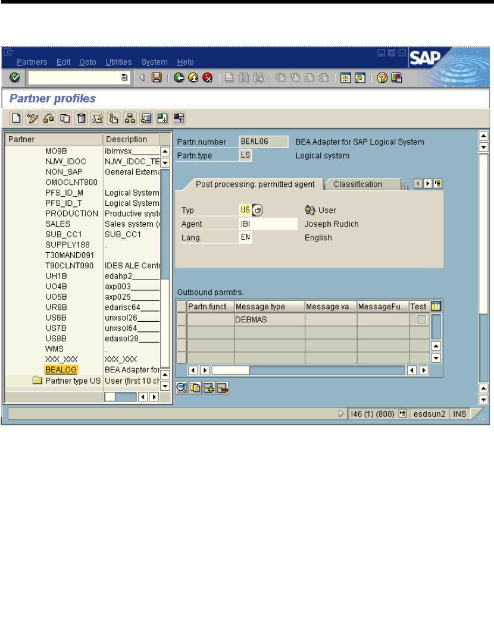Open the Help menu

click(x=185, y=62)
